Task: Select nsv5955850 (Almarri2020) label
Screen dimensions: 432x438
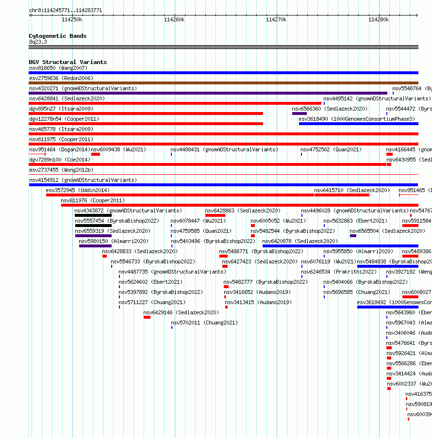Action: 358,252
